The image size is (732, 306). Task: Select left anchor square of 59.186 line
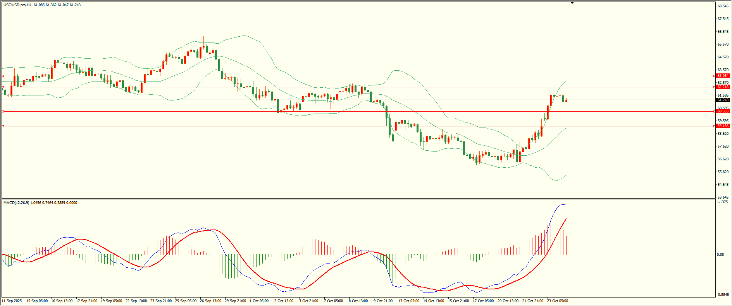(x=3, y=126)
